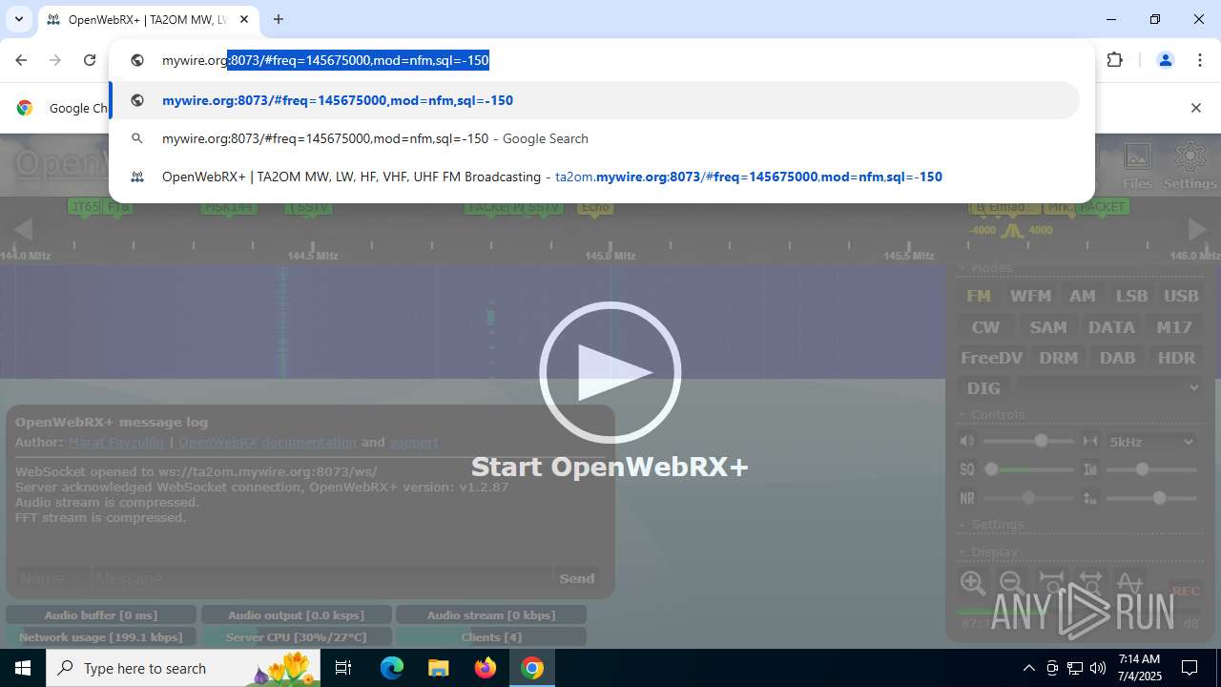This screenshot has height=687, width=1221.
Task: Open the 5kHz tuning step dropdown
Action: click(x=1151, y=442)
